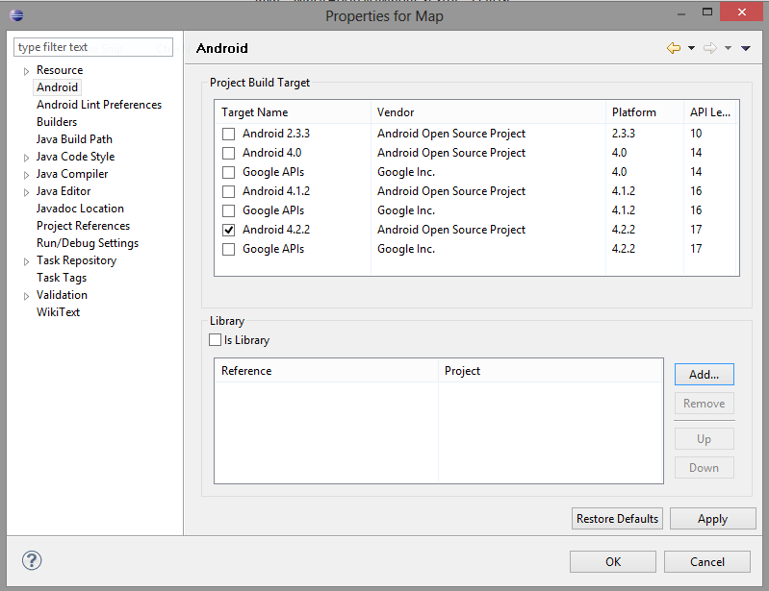The image size is (769, 591).
Task: Click the grey forward navigation arrow
Action: pos(709,48)
